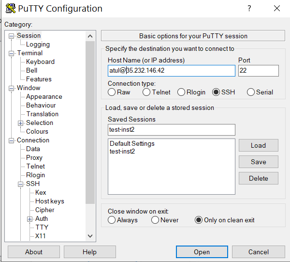
Task: Open the Terminal category
Action: (30, 53)
